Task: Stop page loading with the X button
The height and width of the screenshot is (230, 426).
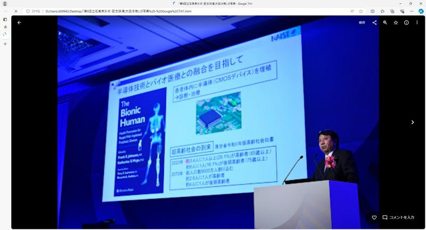Action: [x=15, y=11]
